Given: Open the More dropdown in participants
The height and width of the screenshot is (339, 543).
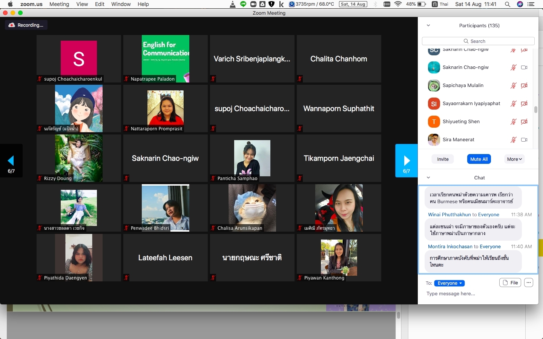Looking at the screenshot, I should [514, 159].
